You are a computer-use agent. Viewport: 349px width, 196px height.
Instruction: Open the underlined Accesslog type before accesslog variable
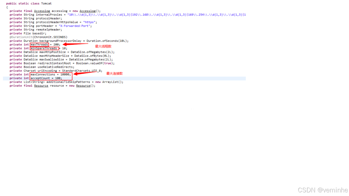[x=42, y=11]
